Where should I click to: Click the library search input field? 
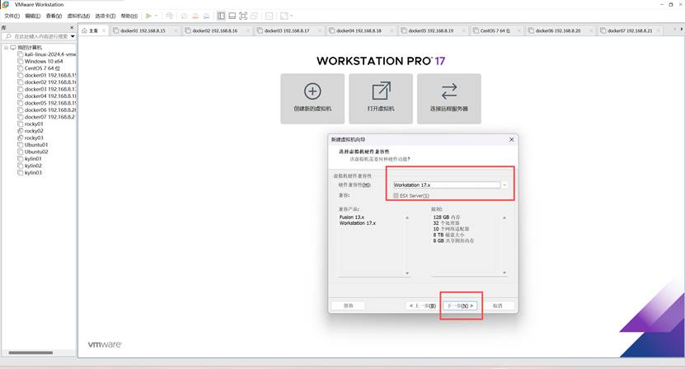[37, 36]
